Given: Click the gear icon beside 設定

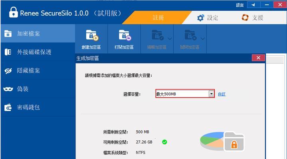Looking at the screenshot, I should pos(201,18).
